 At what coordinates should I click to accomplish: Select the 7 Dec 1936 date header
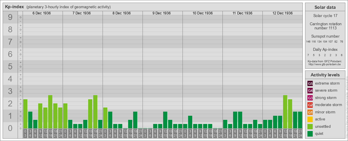(82, 13)
